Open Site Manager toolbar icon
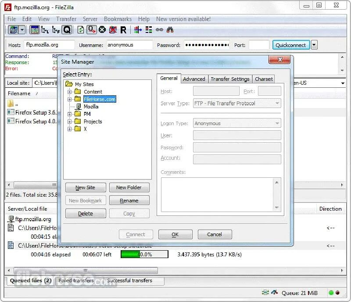 [14, 29]
